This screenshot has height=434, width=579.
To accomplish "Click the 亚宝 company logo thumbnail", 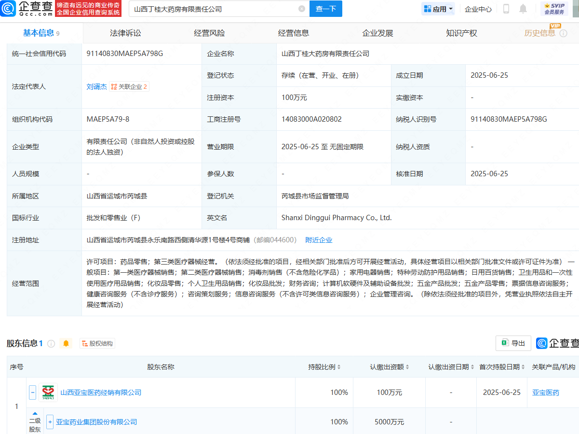I will click(x=48, y=392).
